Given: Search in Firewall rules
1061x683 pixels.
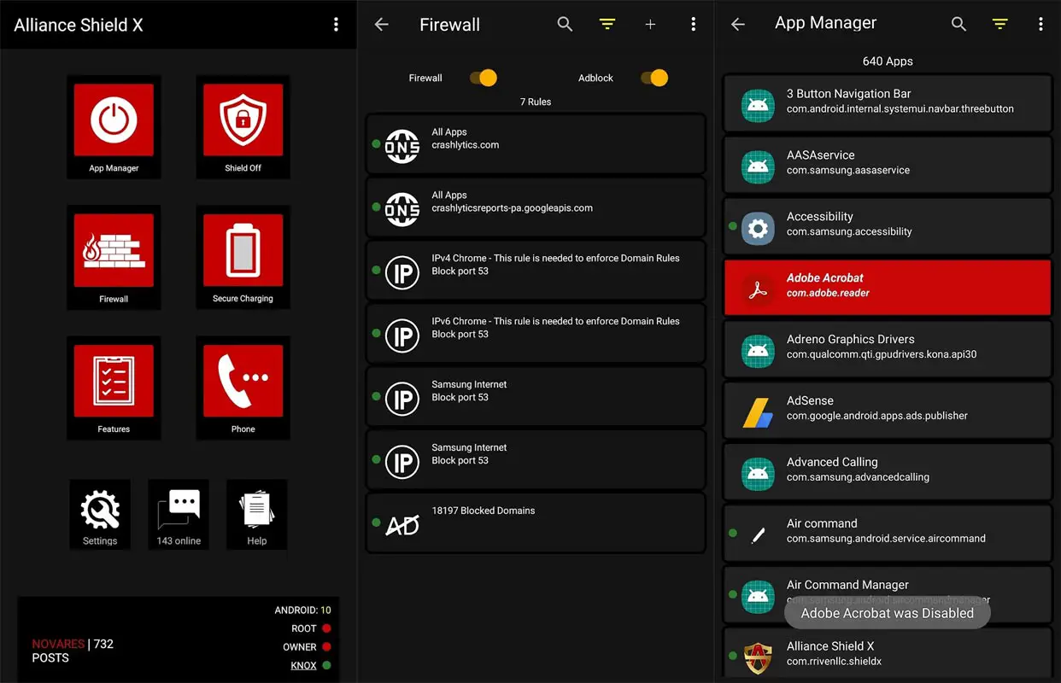Looking at the screenshot, I should coord(565,25).
